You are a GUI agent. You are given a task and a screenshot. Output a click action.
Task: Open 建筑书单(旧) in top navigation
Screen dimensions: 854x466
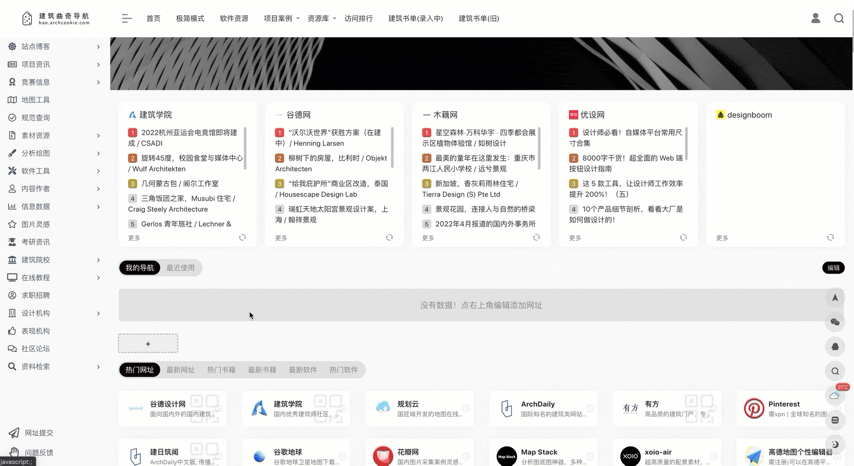pyautogui.click(x=479, y=18)
